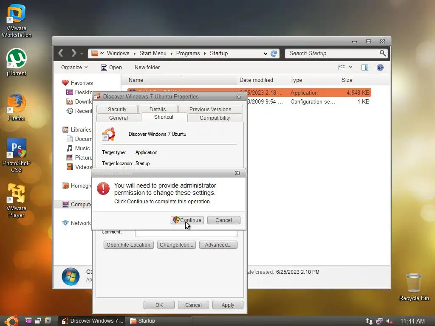Toggle the preview pane icon in Explorer
The image size is (435, 326).
pos(365,67)
